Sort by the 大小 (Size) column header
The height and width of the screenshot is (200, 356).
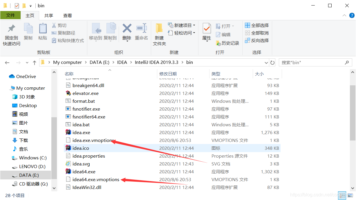[259, 74]
